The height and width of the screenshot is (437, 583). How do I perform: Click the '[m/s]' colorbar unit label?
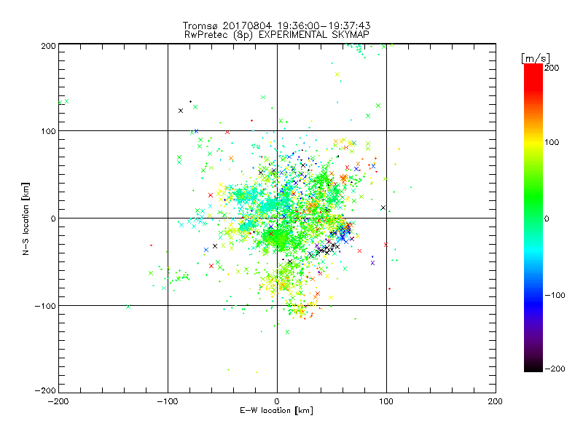(x=536, y=58)
